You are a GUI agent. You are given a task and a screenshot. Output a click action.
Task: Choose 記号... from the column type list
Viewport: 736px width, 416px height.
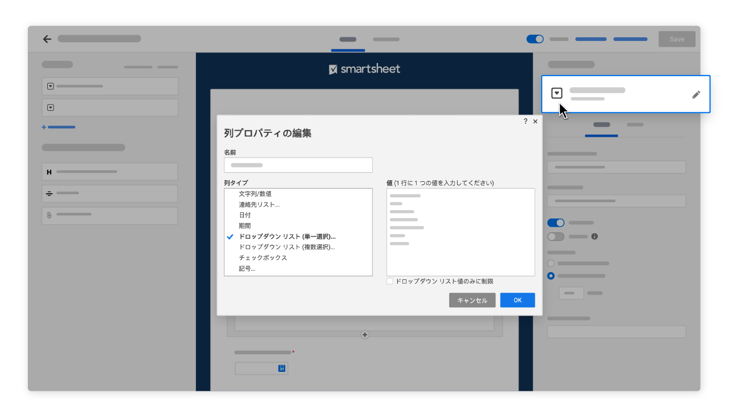pos(246,268)
